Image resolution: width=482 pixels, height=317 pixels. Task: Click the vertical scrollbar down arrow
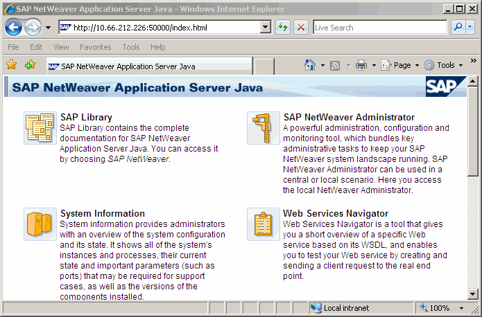(473, 294)
